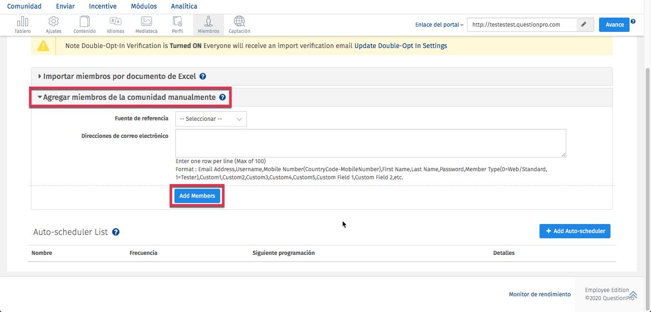Open the Módulos menu
Viewport: 651px width, 312px height.
(144, 6)
